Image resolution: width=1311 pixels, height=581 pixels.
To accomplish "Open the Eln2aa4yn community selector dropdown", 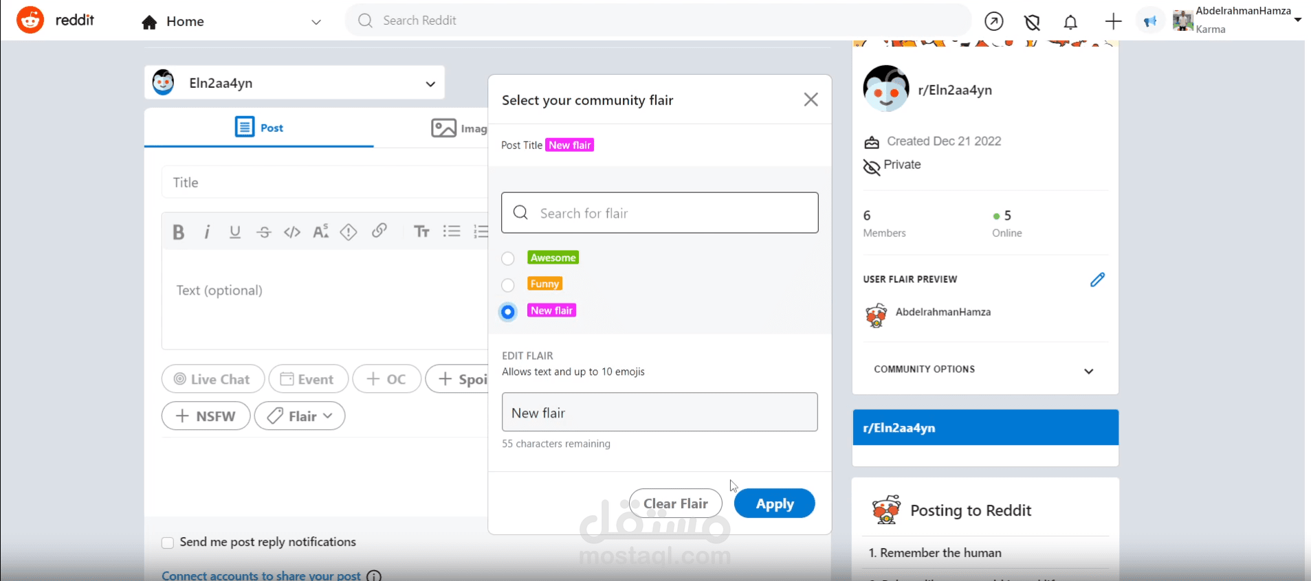I will [x=294, y=83].
